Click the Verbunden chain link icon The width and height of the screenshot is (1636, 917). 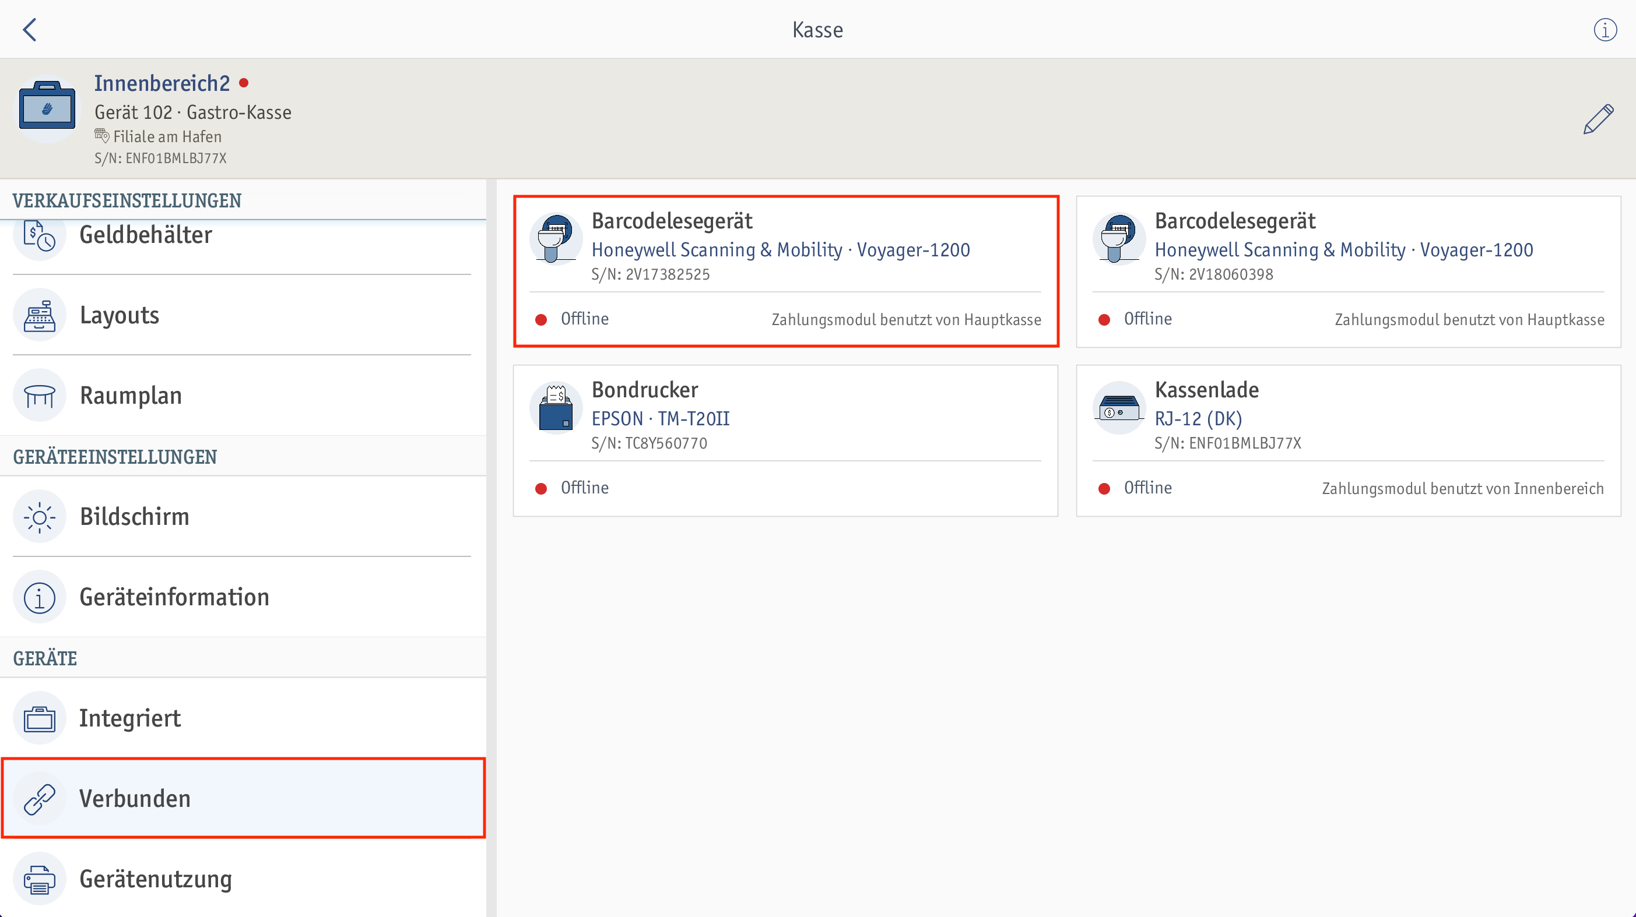point(40,799)
